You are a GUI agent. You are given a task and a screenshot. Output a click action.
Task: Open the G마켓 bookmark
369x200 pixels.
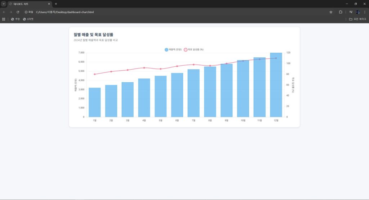click(x=28, y=19)
